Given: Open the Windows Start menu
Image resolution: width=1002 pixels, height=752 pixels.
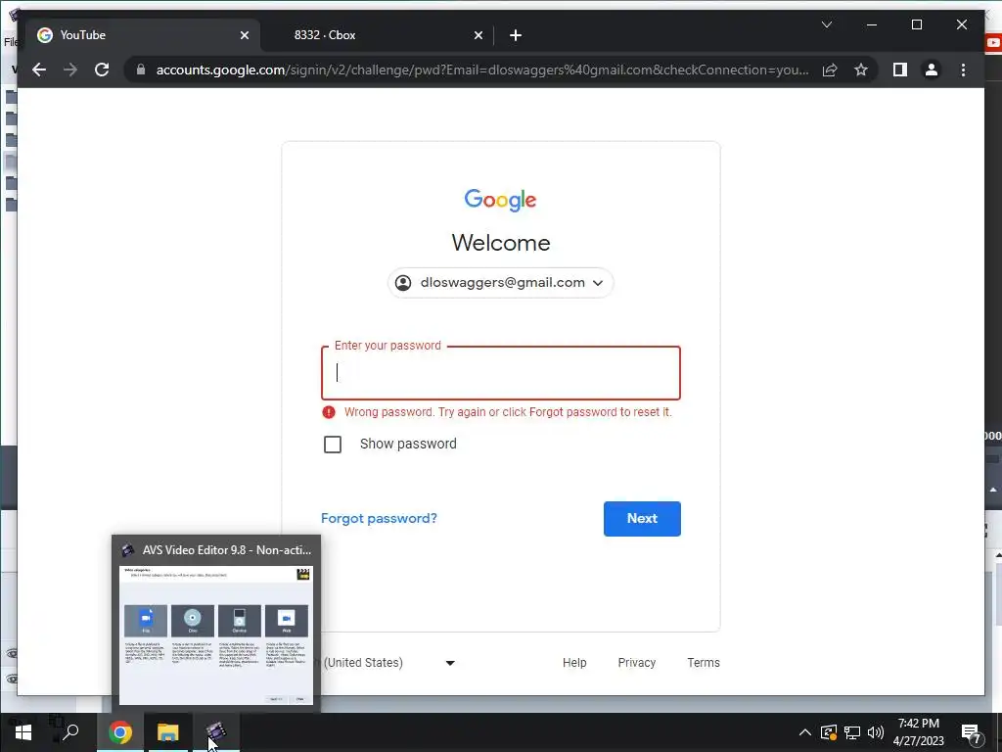Looking at the screenshot, I should [23, 732].
